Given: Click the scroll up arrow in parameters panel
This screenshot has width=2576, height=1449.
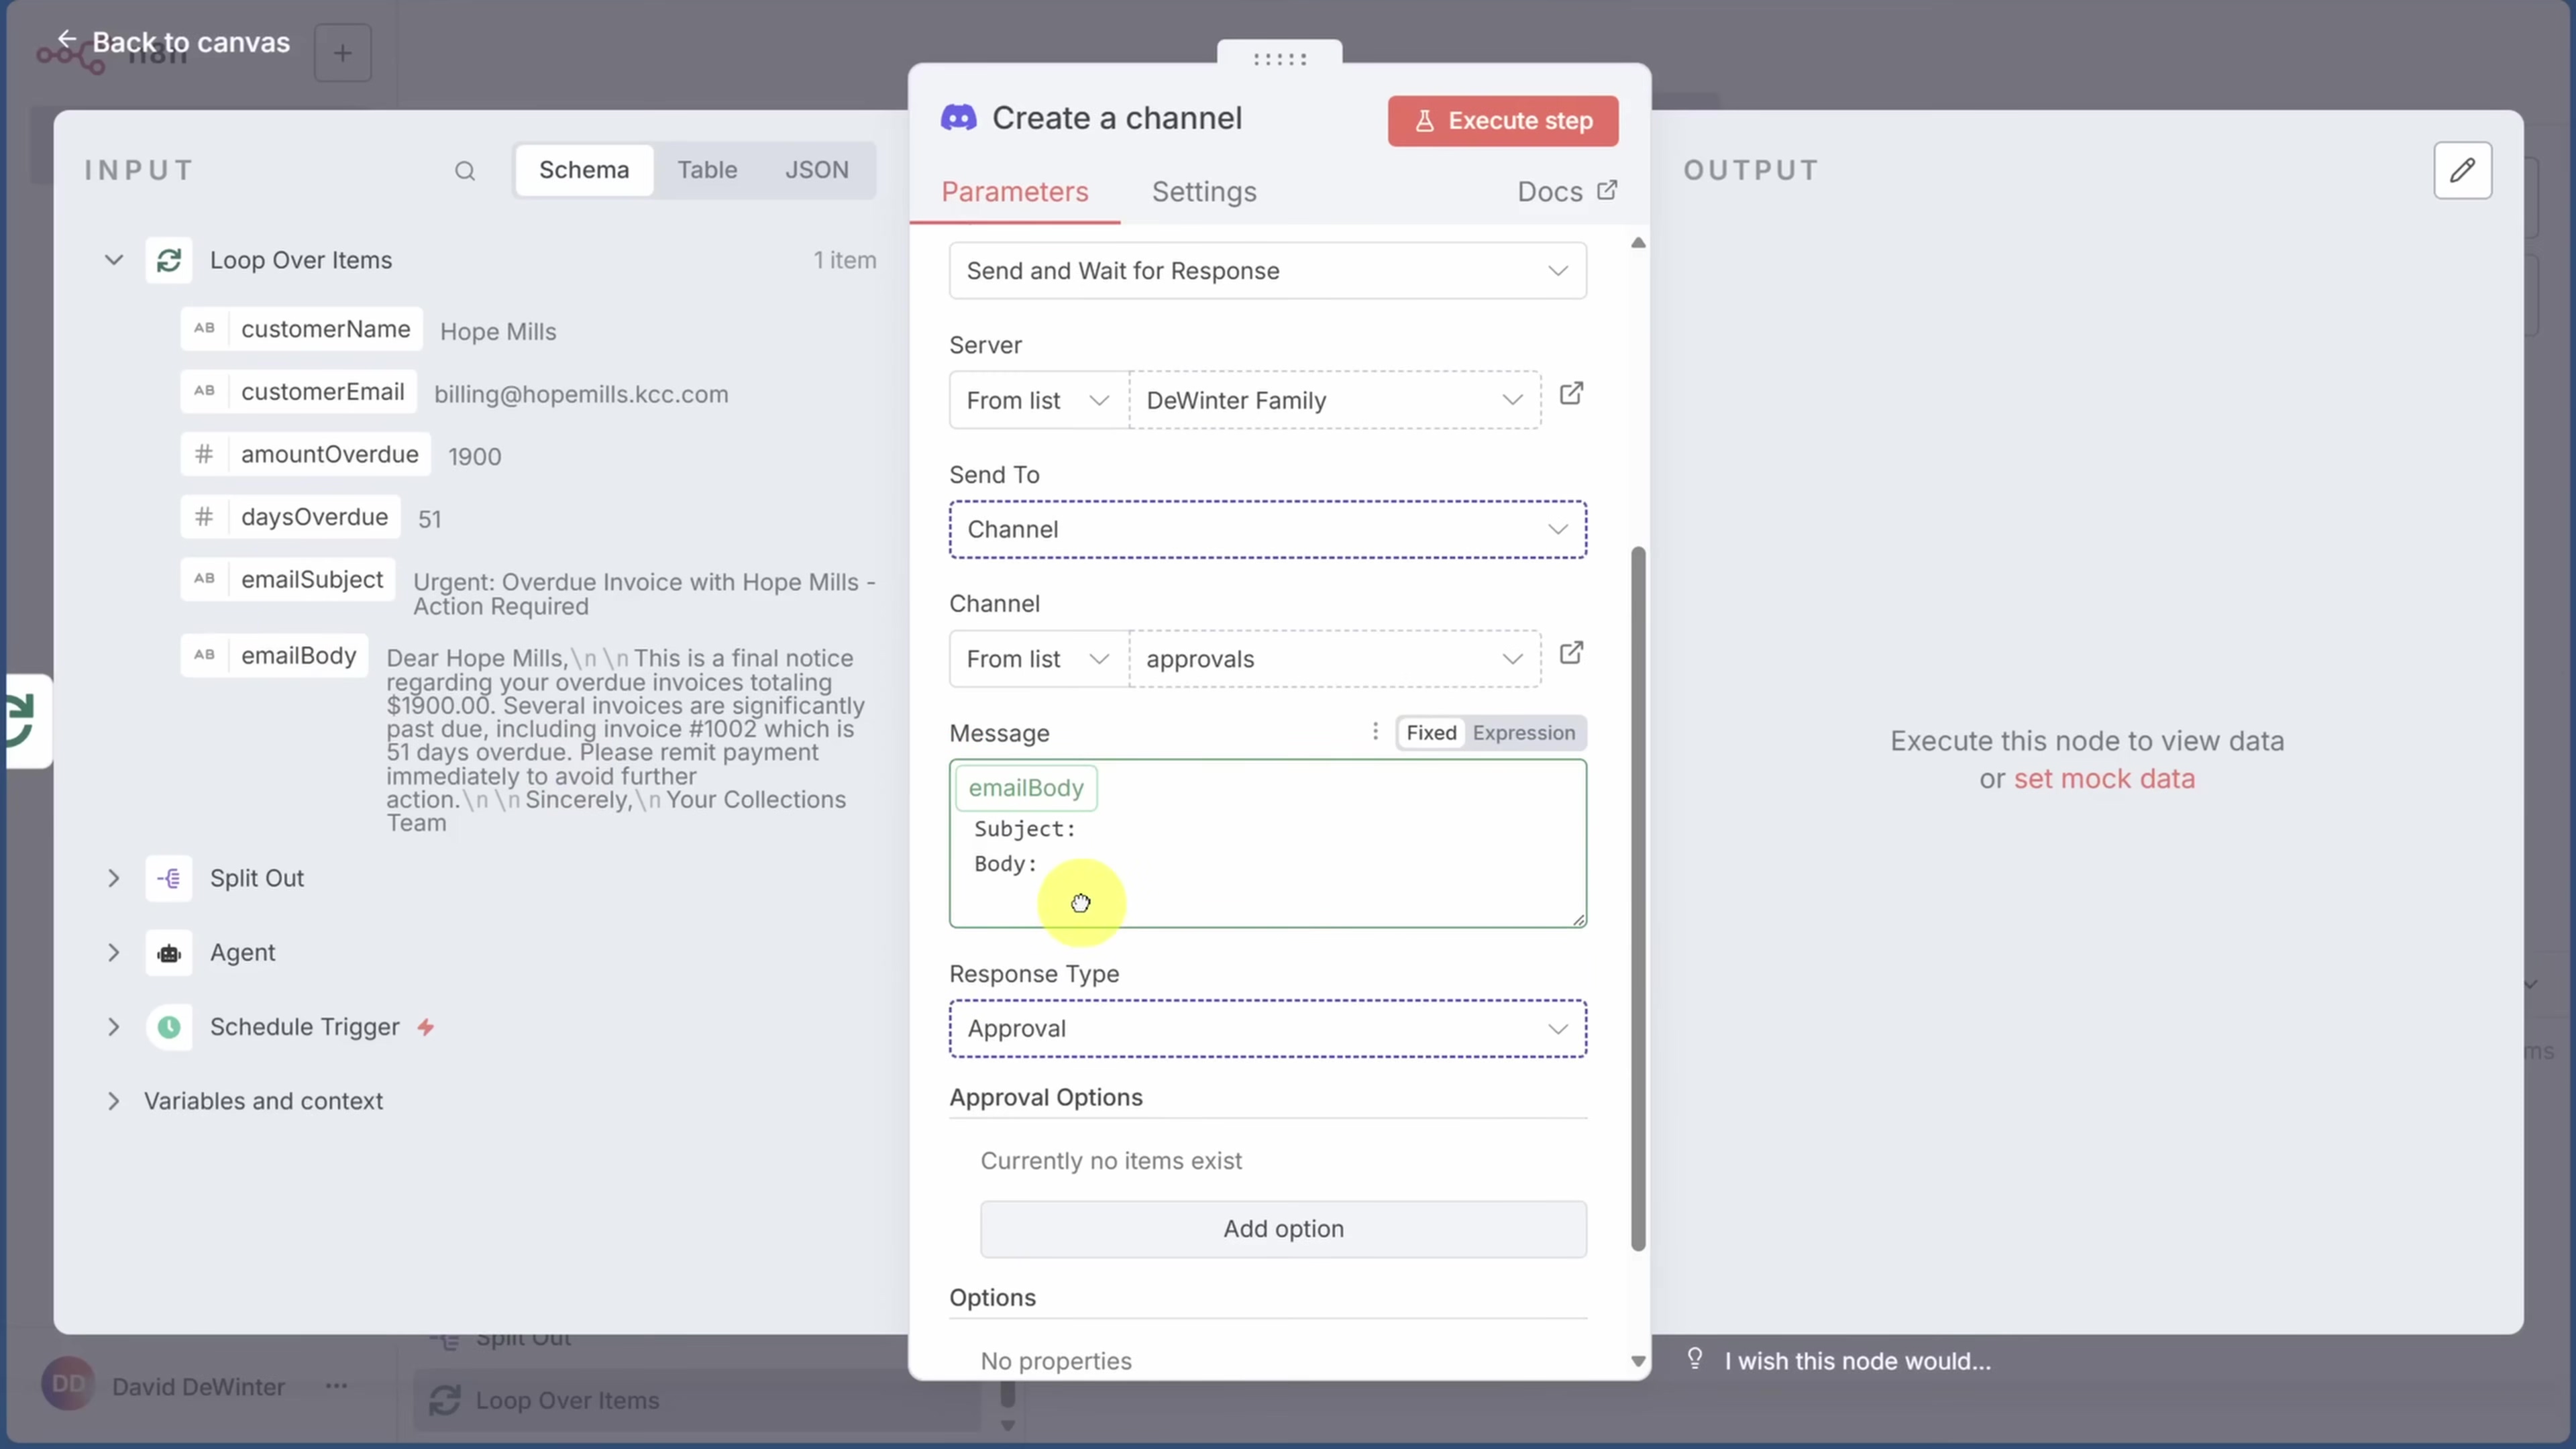Looking at the screenshot, I should pos(1637,243).
